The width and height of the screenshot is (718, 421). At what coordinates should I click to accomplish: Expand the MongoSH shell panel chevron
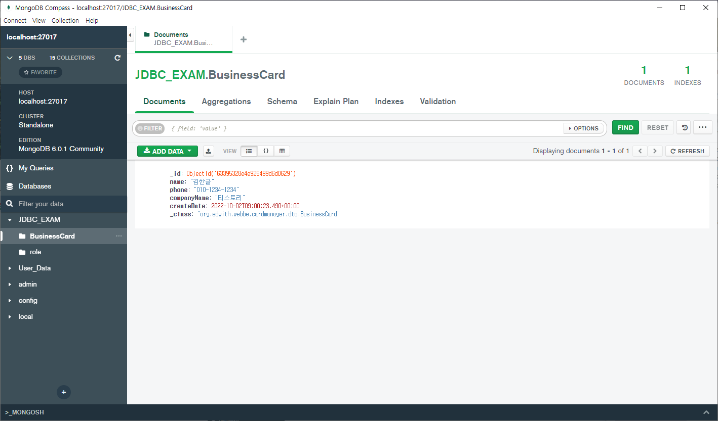707,412
